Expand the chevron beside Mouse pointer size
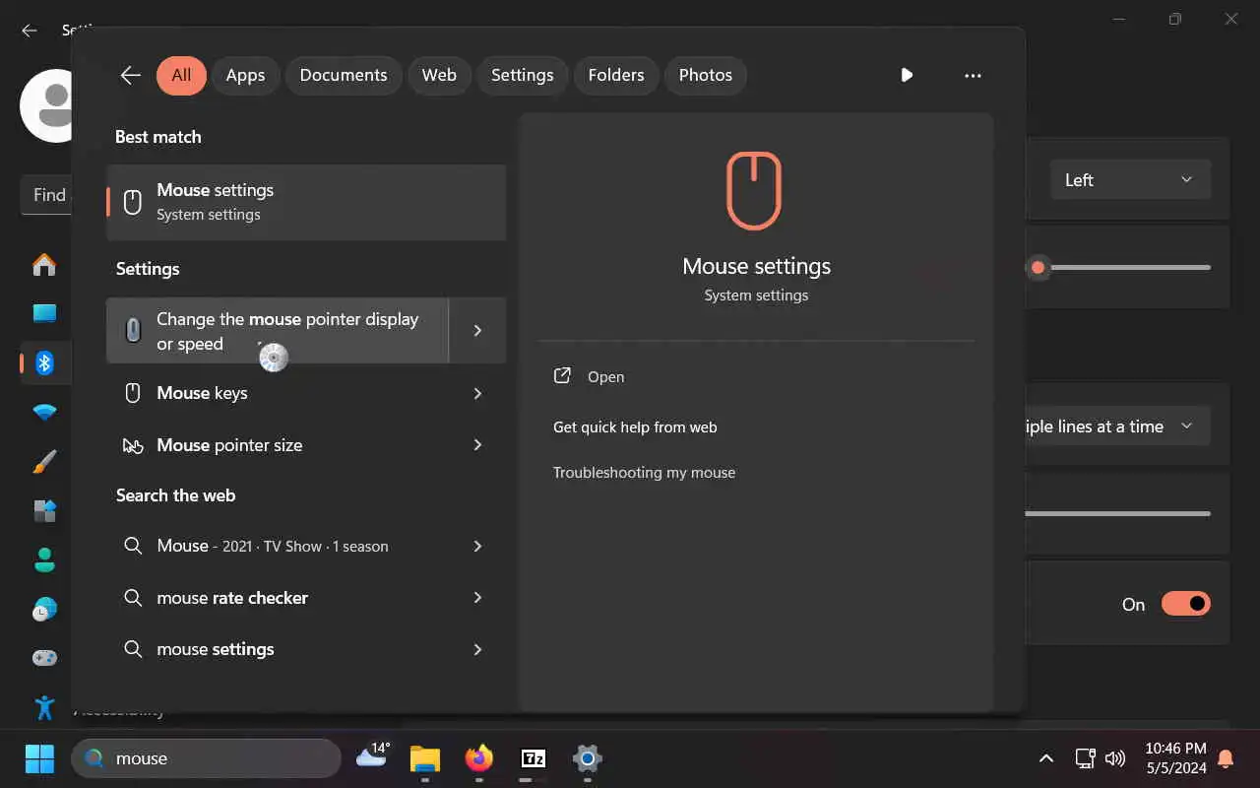 477,445
